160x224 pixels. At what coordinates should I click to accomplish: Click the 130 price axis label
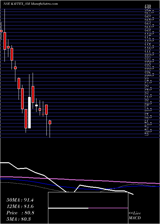point(148,6)
